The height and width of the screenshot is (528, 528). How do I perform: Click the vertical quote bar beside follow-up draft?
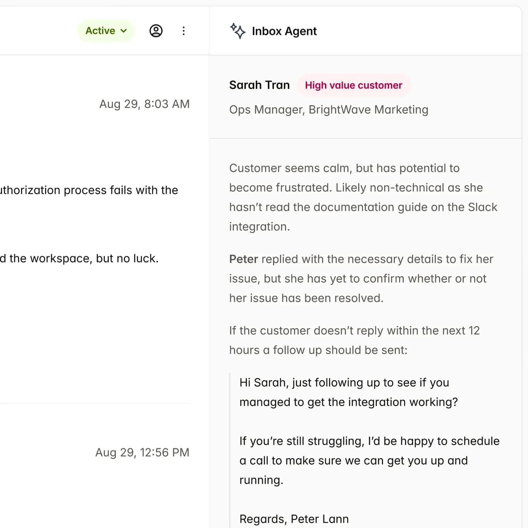[x=230, y=447]
